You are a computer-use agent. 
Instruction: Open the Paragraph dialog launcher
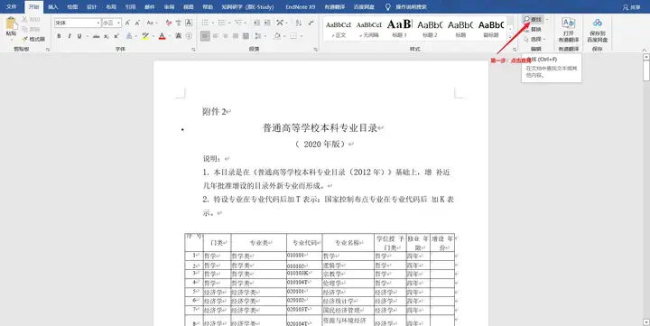tap(316, 50)
